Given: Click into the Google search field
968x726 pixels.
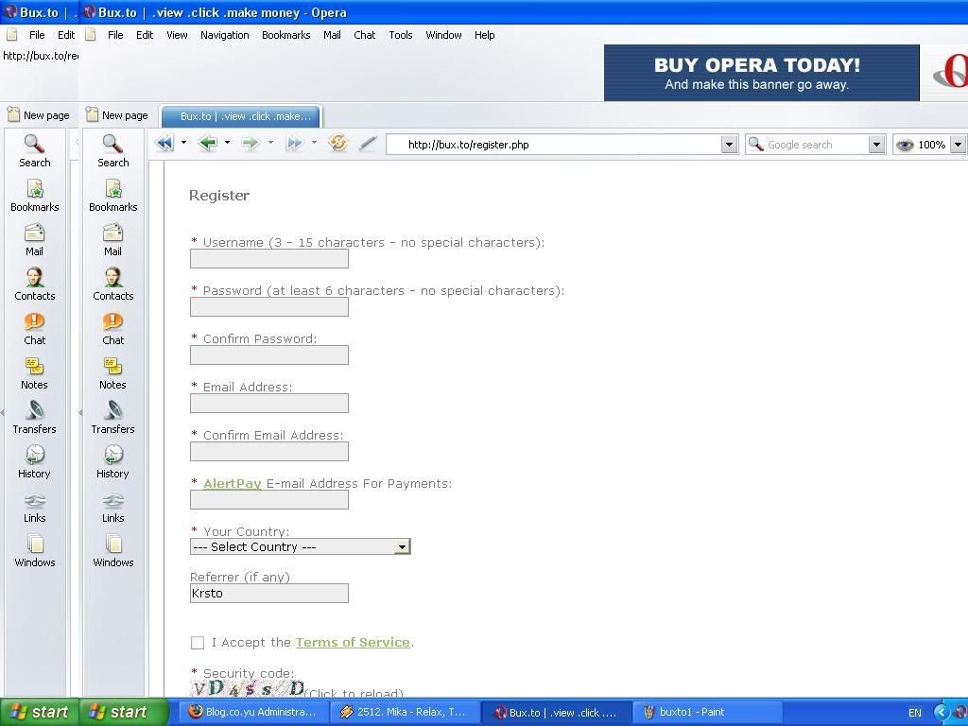Looking at the screenshot, I should pyautogui.click(x=815, y=145).
